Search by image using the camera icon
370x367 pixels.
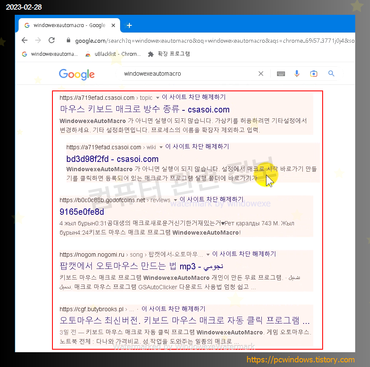pos(314,74)
